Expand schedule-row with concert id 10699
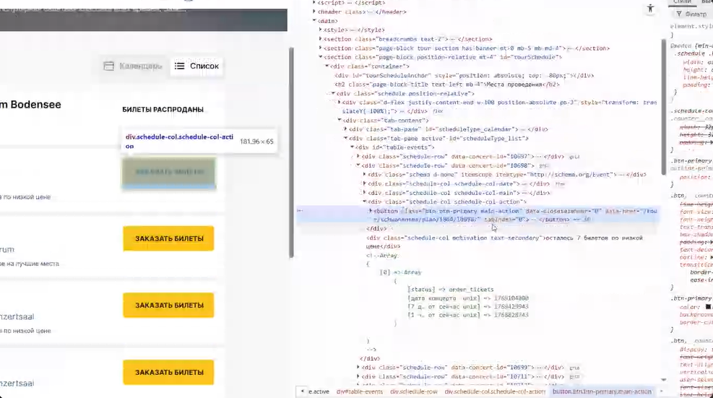Screen dimensions: 713x398 click(358, 368)
